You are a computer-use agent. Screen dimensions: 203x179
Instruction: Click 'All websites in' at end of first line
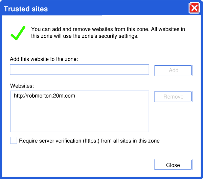[168, 29]
